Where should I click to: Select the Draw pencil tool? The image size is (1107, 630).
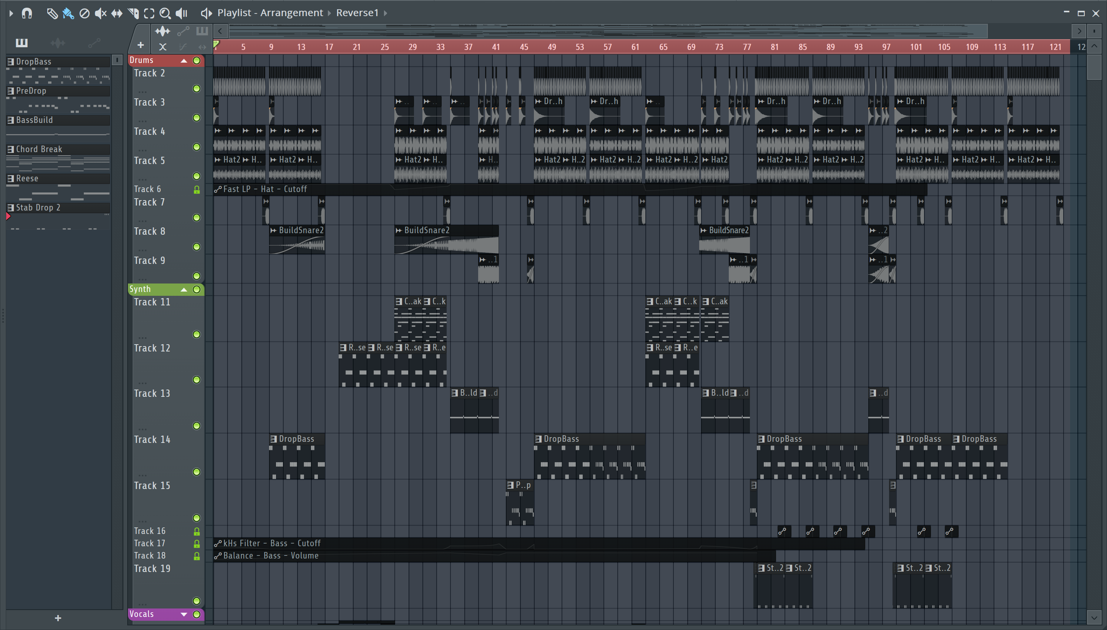(x=52, y=13)
